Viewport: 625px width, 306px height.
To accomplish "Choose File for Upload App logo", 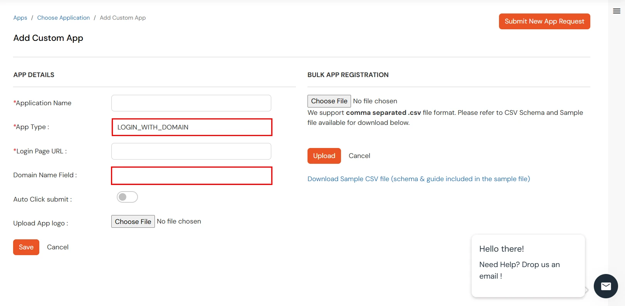I will coord(133,222).
